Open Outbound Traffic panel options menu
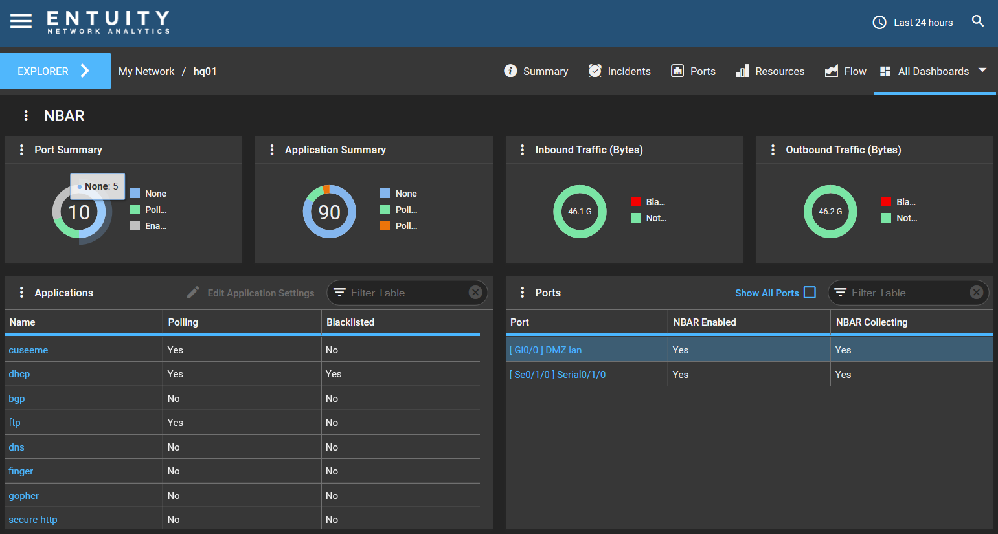The height and width of the screenshot is (534, 998). [773, 150]
